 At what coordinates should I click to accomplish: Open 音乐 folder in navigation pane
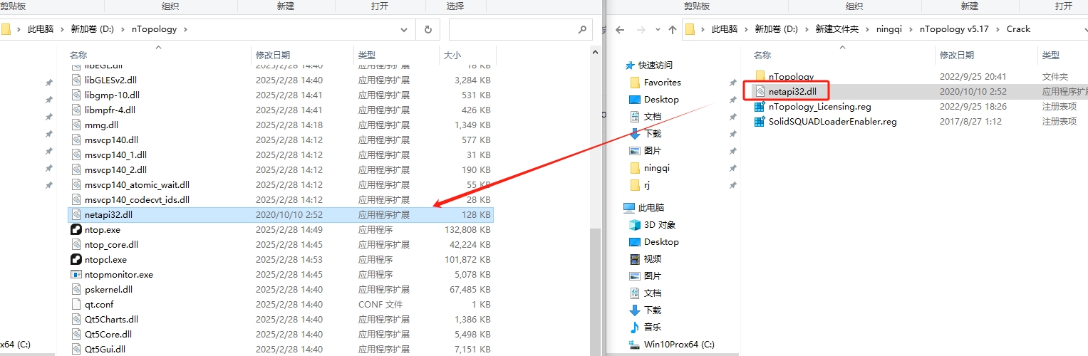[652, 328]
